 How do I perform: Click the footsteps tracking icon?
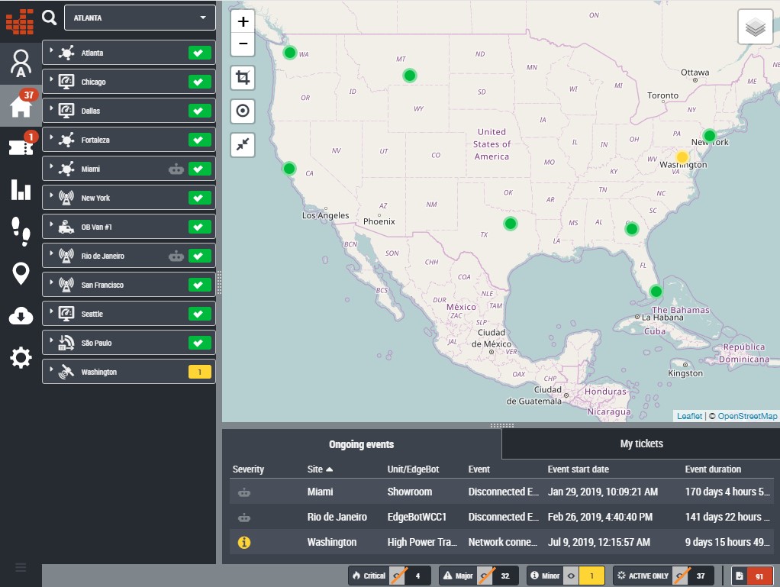click(21, 231)
